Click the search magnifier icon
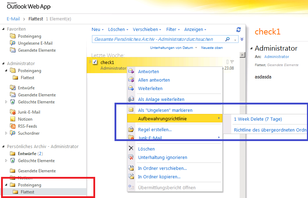Screen dimensions: 308x198 point(227,39)
